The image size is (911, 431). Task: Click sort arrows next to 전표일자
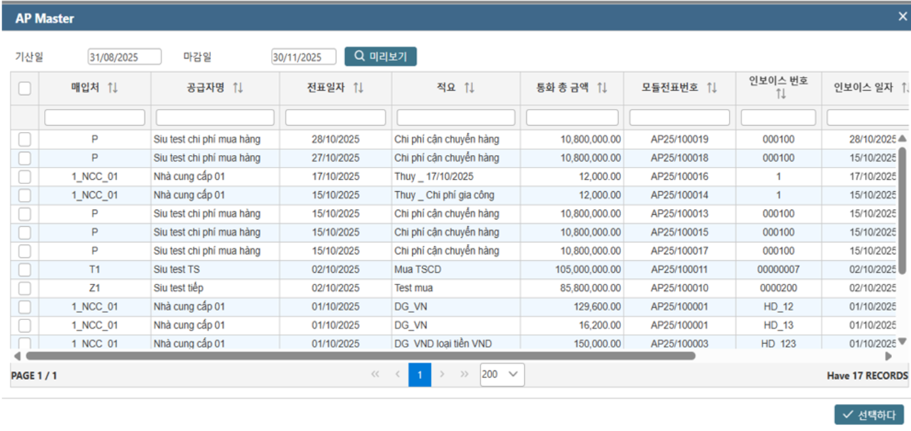pos(358,88)
